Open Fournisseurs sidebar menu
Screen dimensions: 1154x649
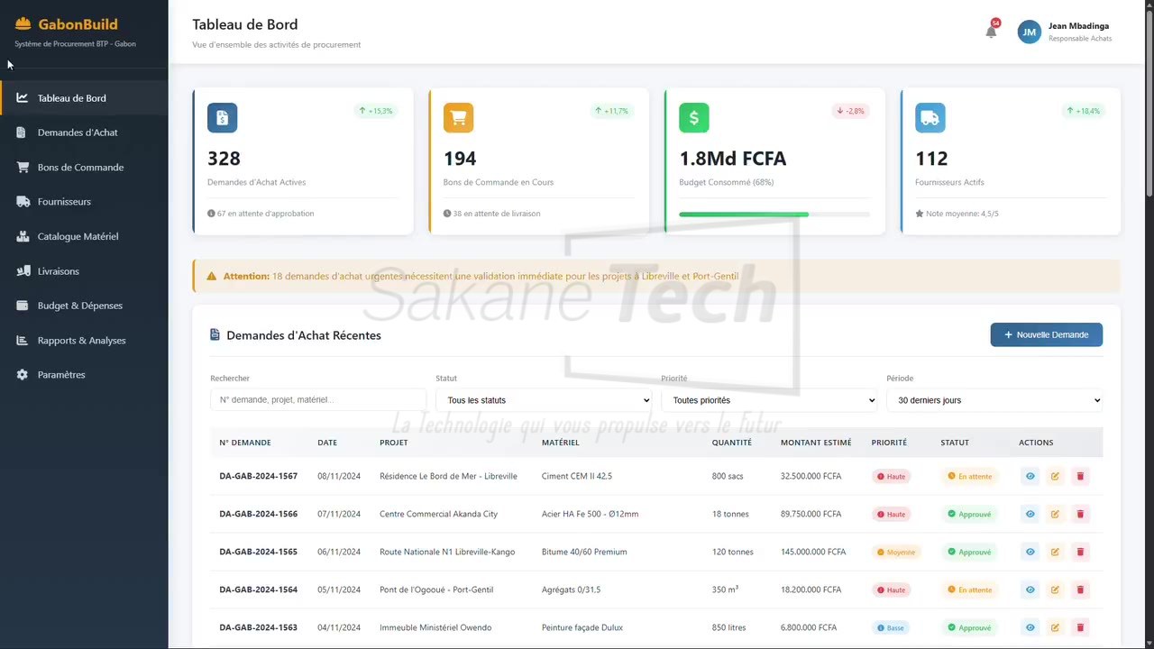[84, 202]
